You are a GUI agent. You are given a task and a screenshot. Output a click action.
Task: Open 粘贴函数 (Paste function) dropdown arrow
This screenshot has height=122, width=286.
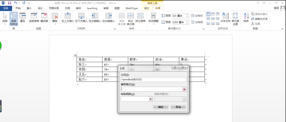[151, 99]
